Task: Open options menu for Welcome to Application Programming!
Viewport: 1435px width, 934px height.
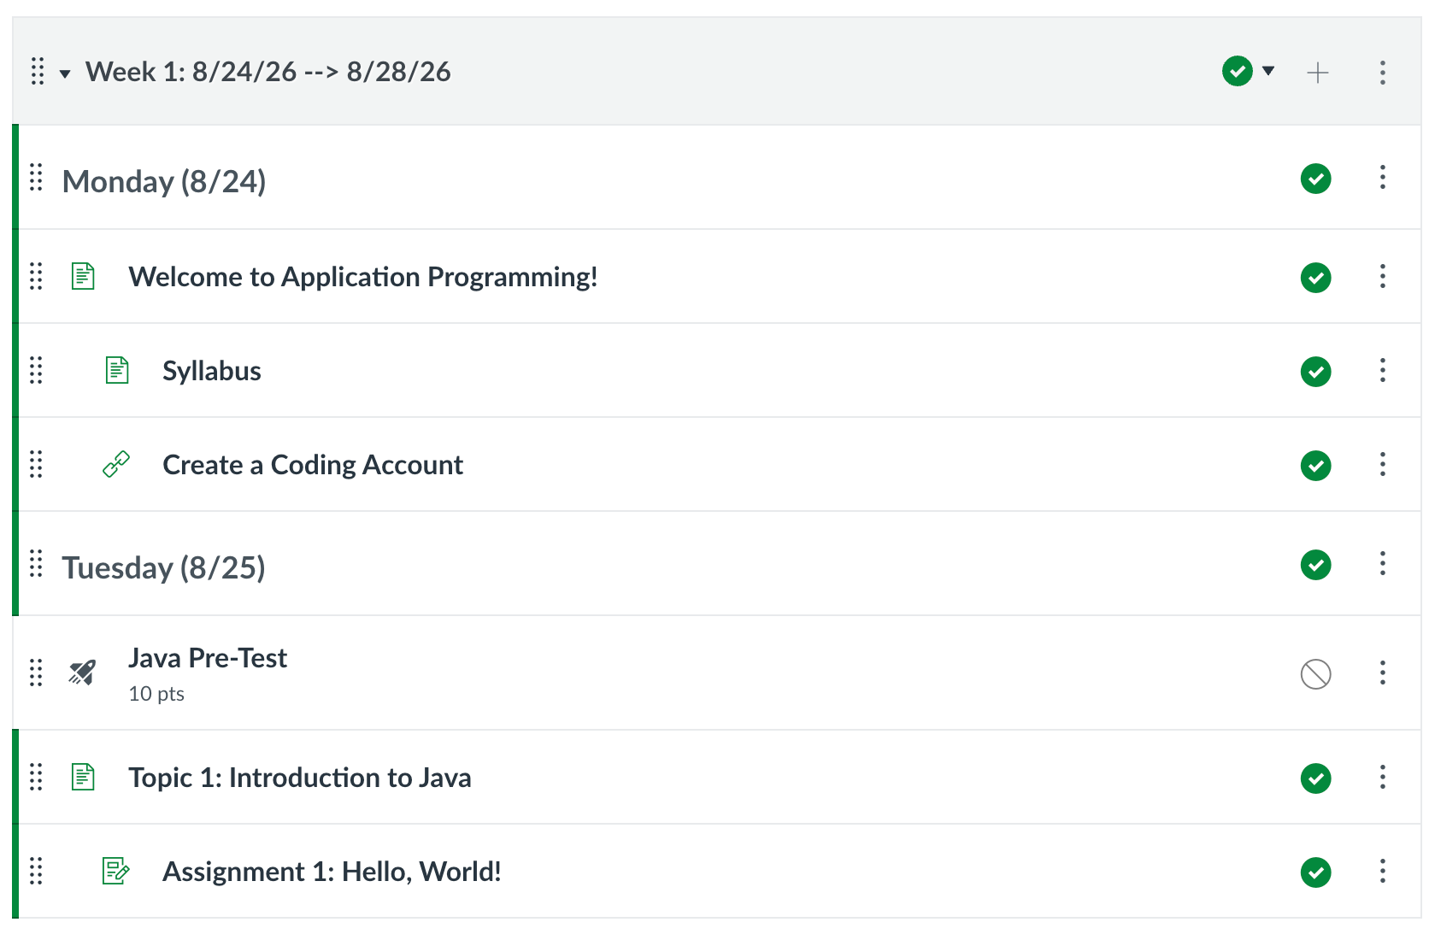Action: coord(1383,276)
